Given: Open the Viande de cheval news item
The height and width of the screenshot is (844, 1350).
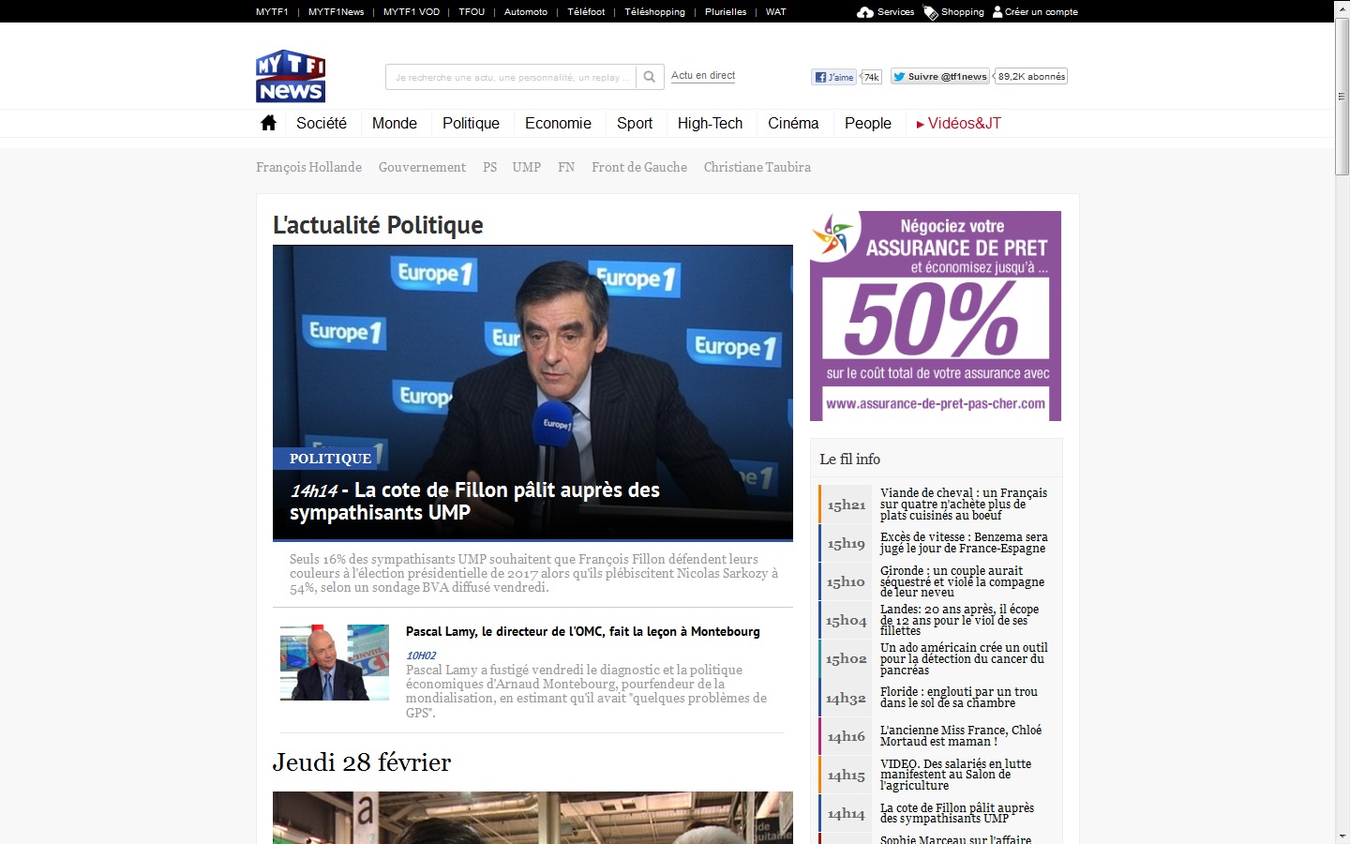Looking at the screenshot, I should pyautogui.click(x=964, y=504).
